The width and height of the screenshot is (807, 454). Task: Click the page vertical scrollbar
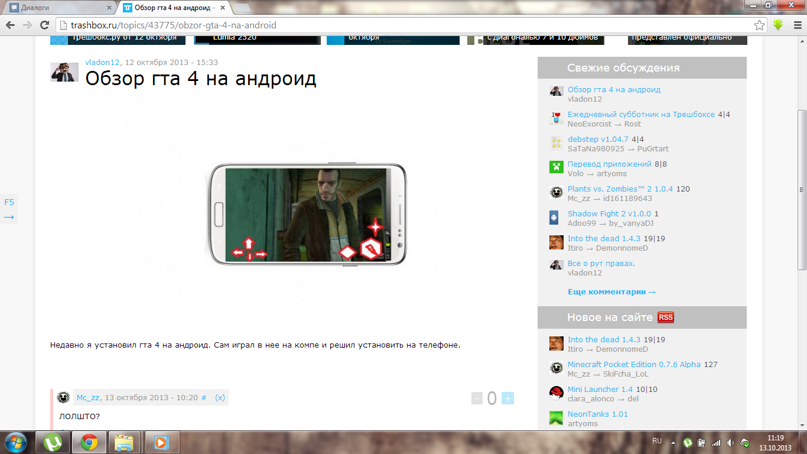click(802, 189)
